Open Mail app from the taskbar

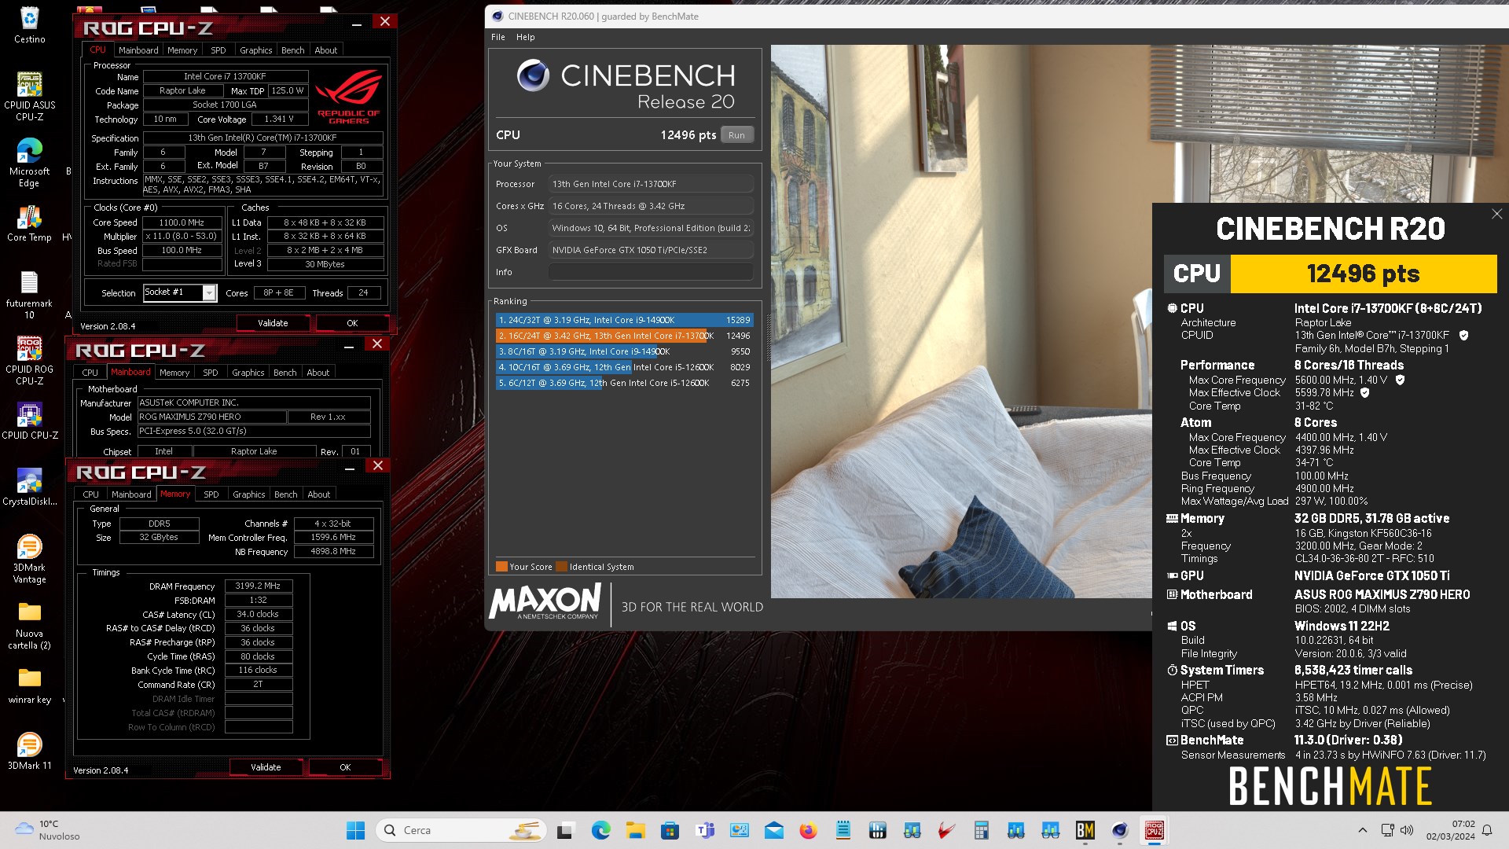click(773, 830)
